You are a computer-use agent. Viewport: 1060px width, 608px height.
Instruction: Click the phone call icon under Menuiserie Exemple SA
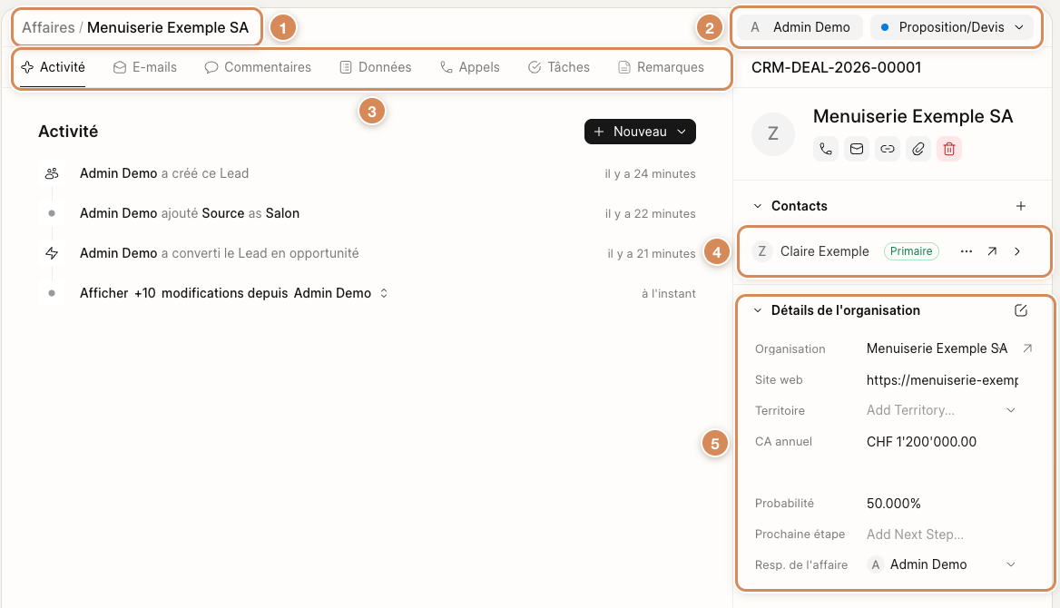[826, 149]
